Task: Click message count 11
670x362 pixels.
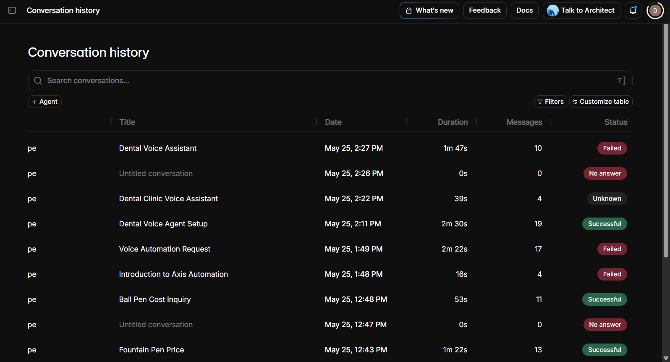Action: pos(539,299)
